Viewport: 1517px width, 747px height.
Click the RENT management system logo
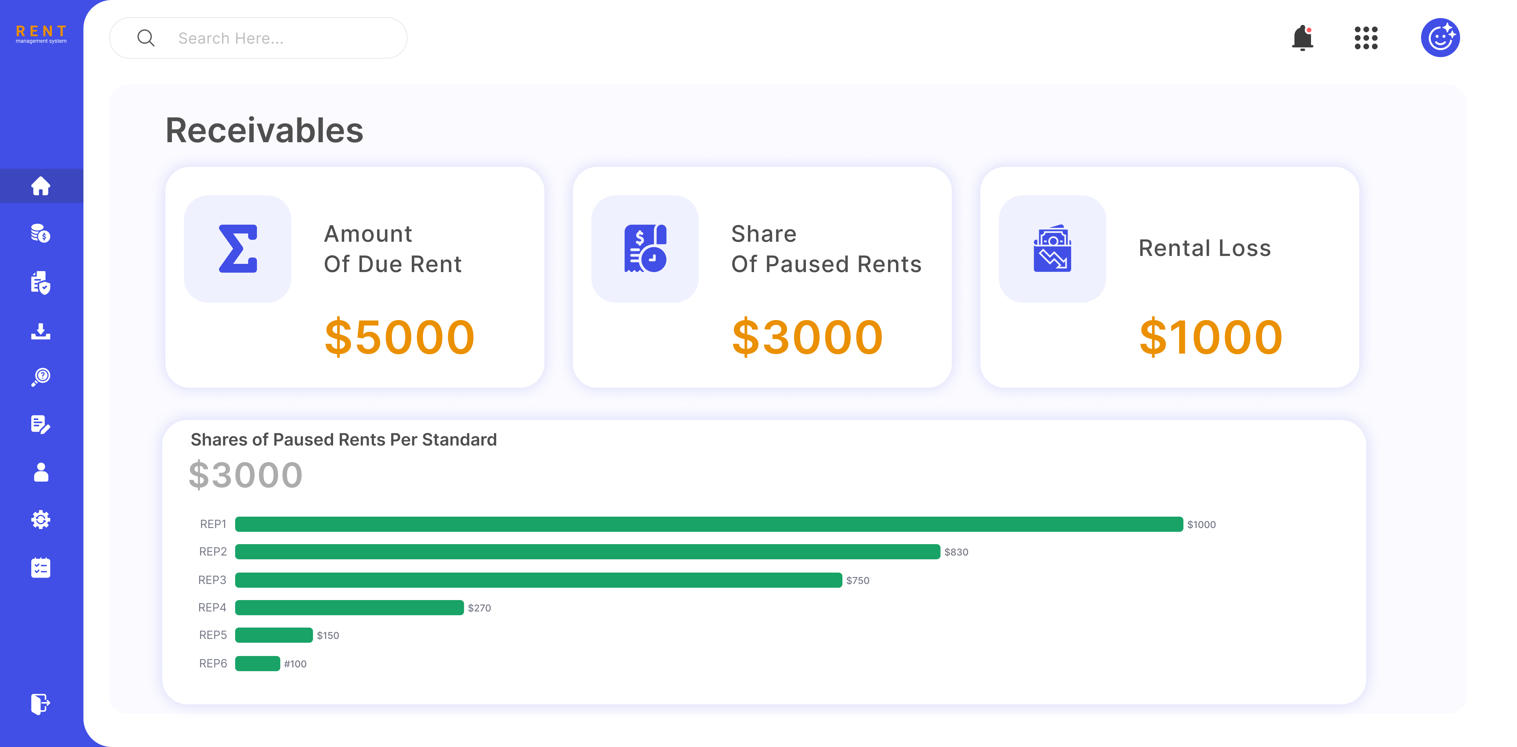coord(41,34)
